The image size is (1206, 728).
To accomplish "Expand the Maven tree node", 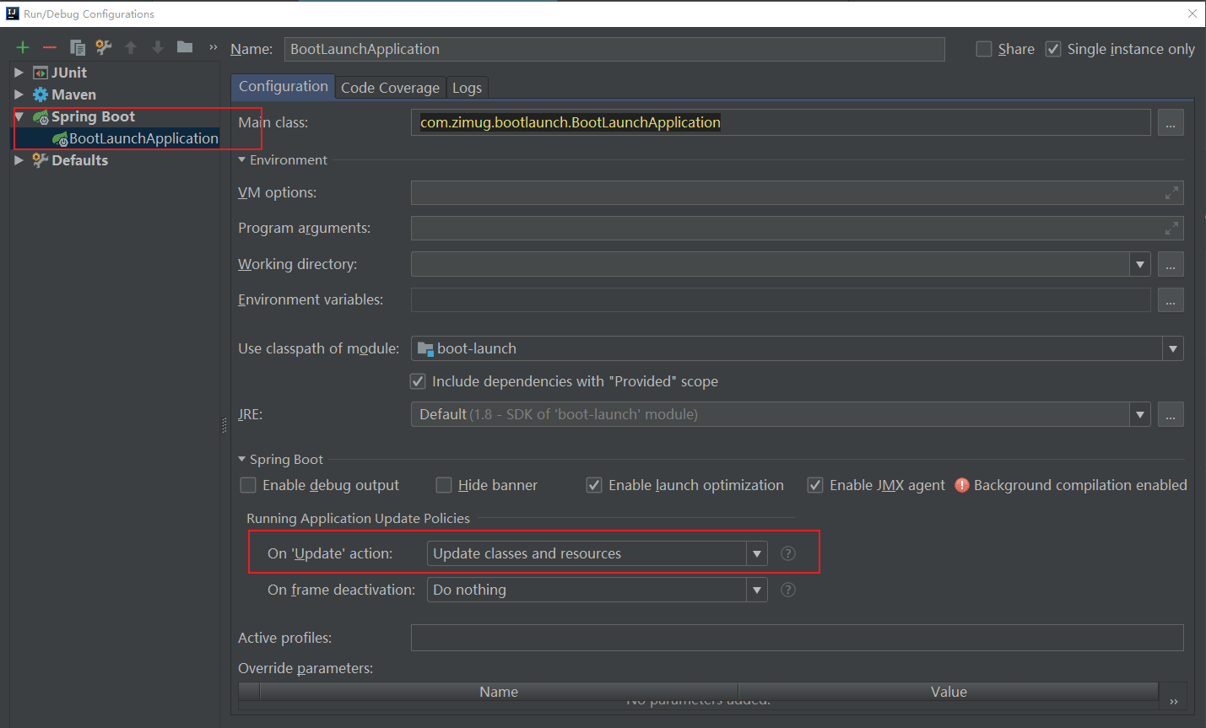I will pyautogui.click(x=19, y=94).
